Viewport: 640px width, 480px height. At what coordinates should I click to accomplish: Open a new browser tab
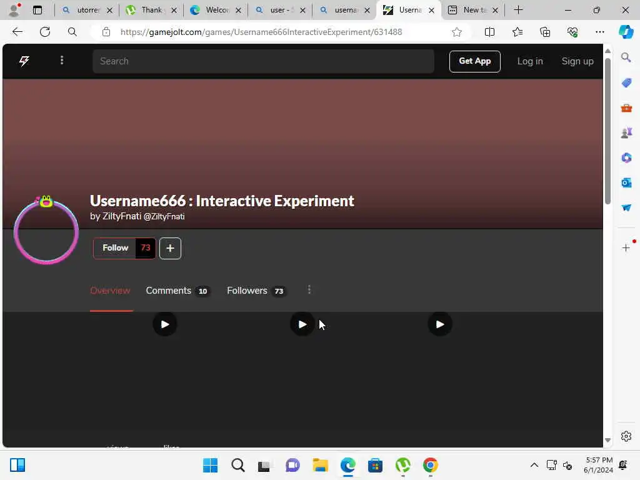click(518, 10)
